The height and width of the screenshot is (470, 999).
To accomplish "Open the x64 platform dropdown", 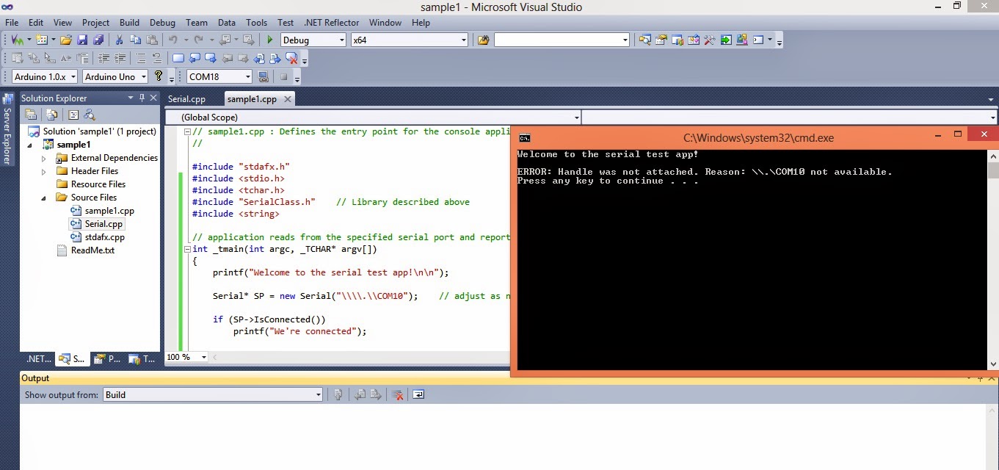I will 463,40.
